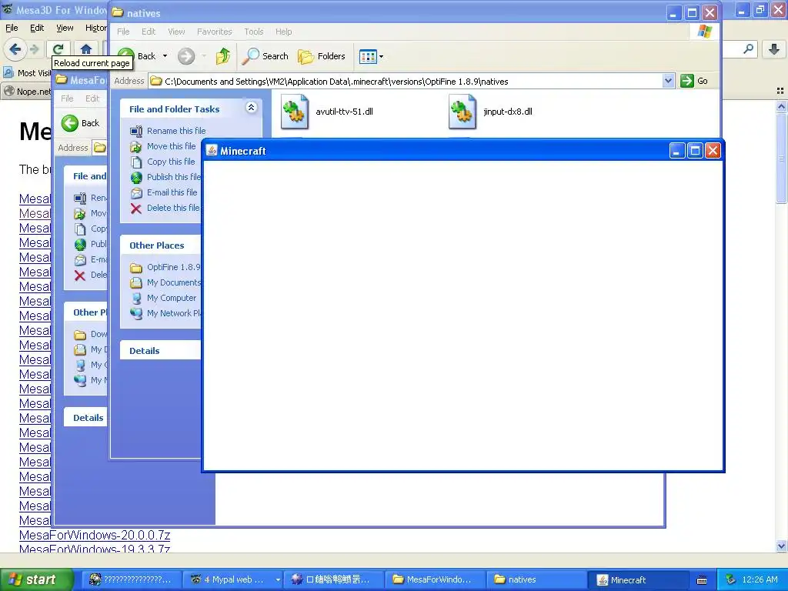Switch to MesaForWindo... taskbar button
This screenshot has width=788, height=591.
436,579
